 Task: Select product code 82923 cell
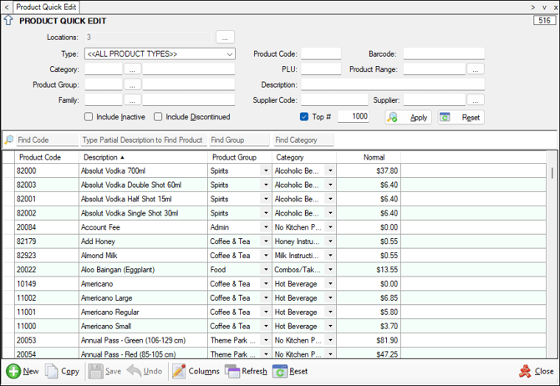pyautogui.click(x=47, y=256)
